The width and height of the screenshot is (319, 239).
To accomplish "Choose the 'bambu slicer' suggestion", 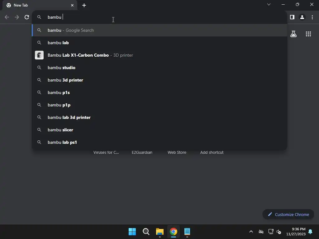I will click(159, 130).
